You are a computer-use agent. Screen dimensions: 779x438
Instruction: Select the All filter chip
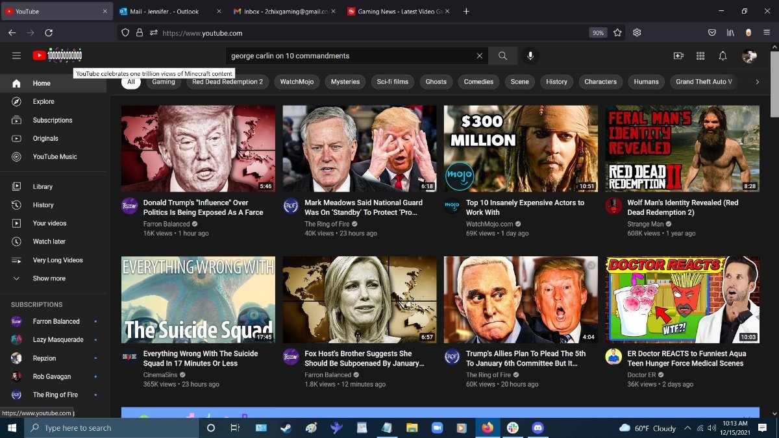coord(131,82)
